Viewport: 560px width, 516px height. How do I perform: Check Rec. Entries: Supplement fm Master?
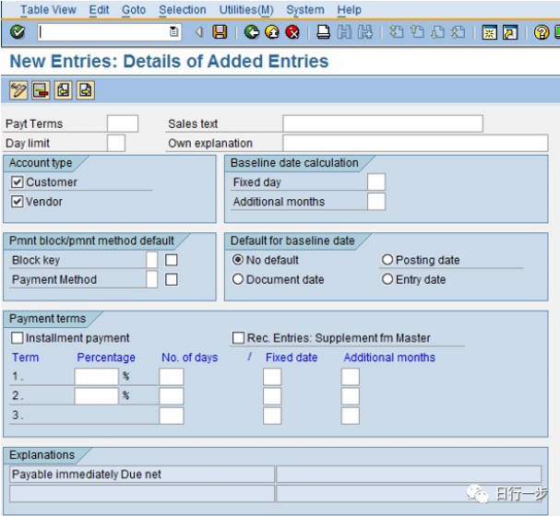click(x=238, y=337)
